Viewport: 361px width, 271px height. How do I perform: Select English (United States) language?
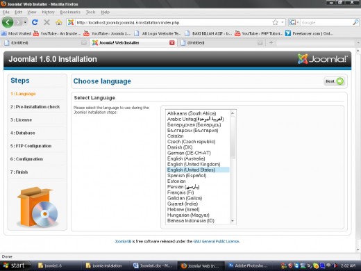click(x=198, y=170)
